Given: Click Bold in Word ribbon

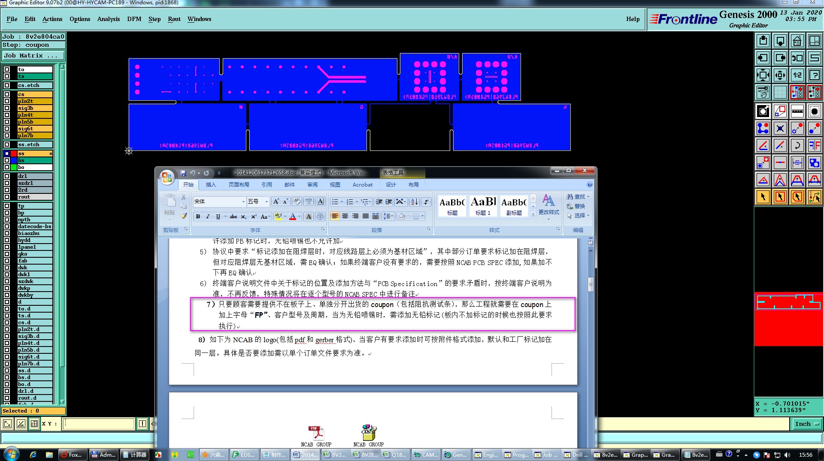Looking at the screenshot, I should pos(198,217).
